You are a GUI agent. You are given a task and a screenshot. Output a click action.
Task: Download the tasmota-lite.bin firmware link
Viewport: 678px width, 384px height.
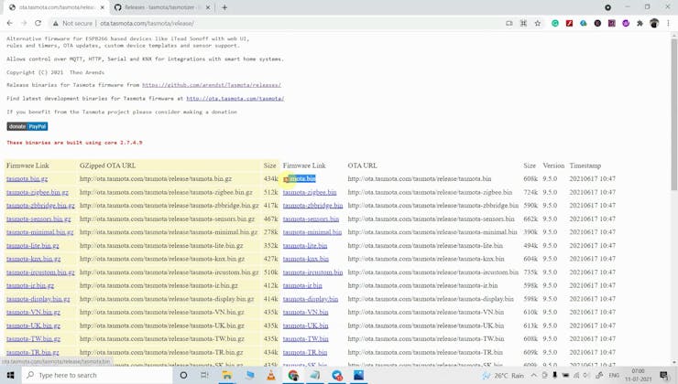[305, 245]
